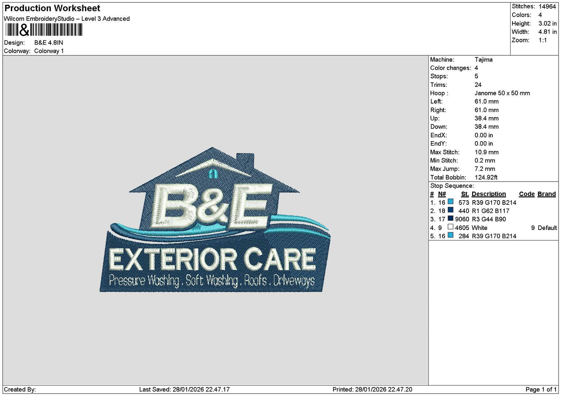Click the 'Created By:' footer label

[20, 389]
